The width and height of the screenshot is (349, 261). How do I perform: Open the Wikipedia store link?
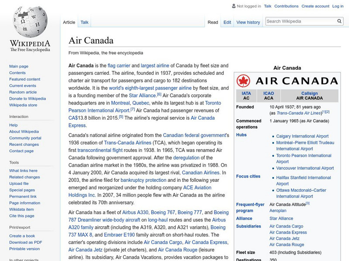click(23, 105)
